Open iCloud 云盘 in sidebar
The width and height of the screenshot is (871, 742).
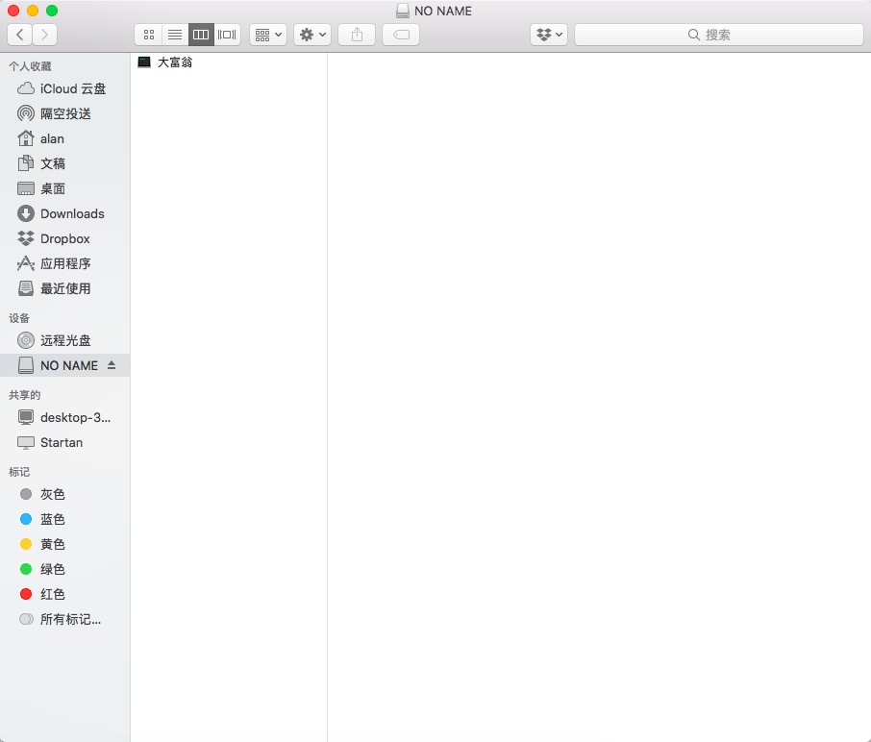pyautogui.click(x=72, y=88)
